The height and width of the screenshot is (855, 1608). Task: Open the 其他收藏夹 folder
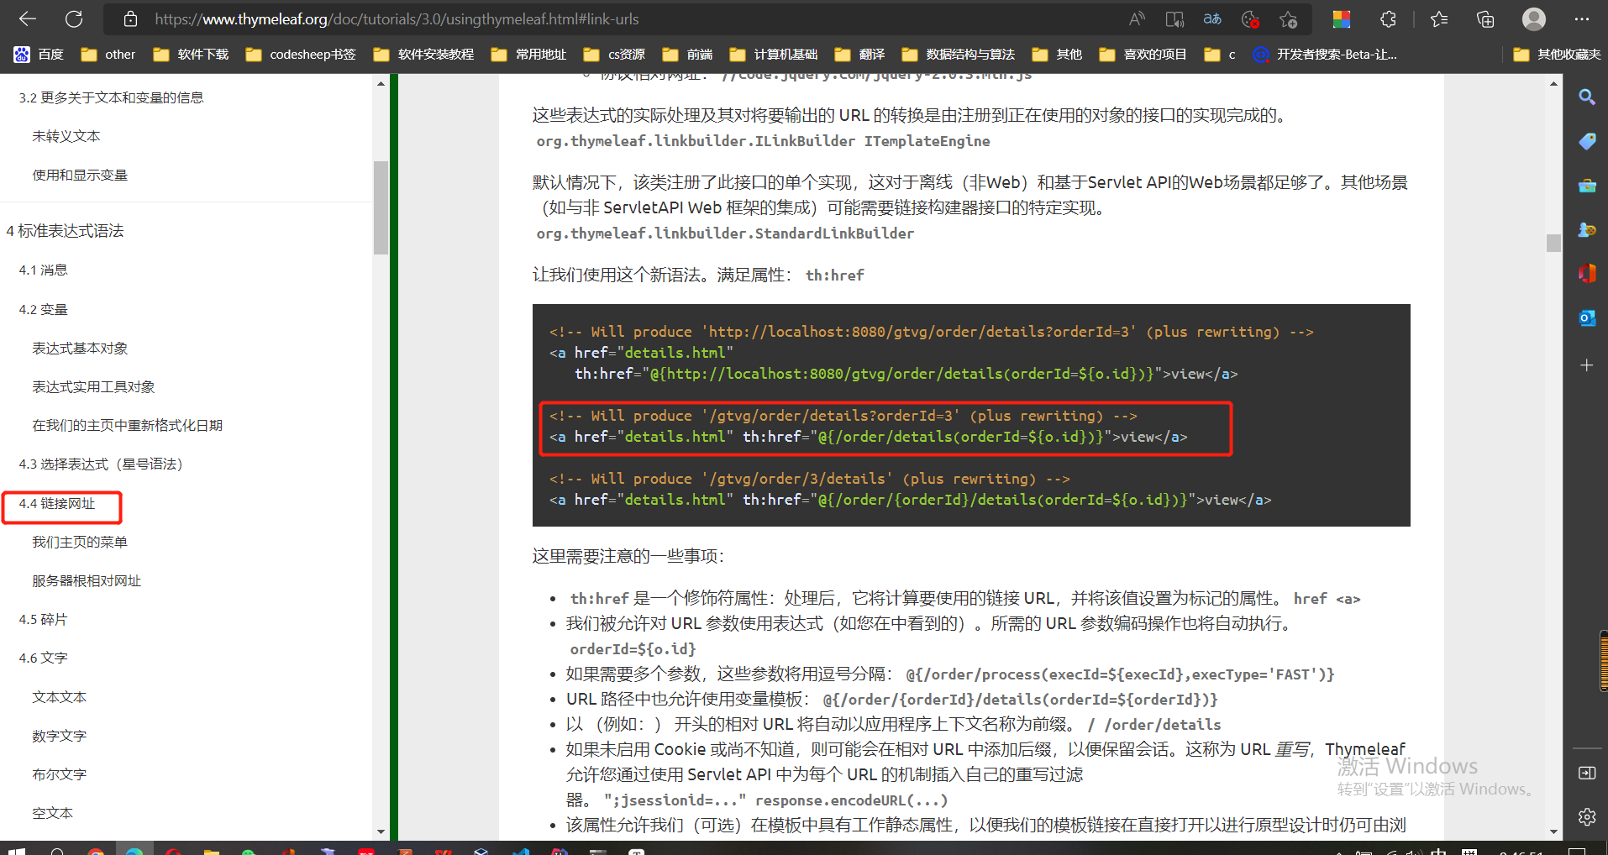tap(1557, 55)
